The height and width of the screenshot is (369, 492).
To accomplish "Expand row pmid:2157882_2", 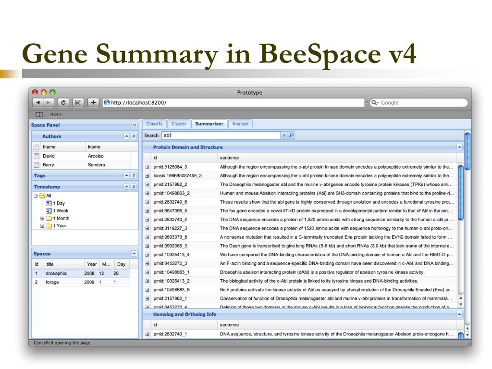I will click(147, 185).
